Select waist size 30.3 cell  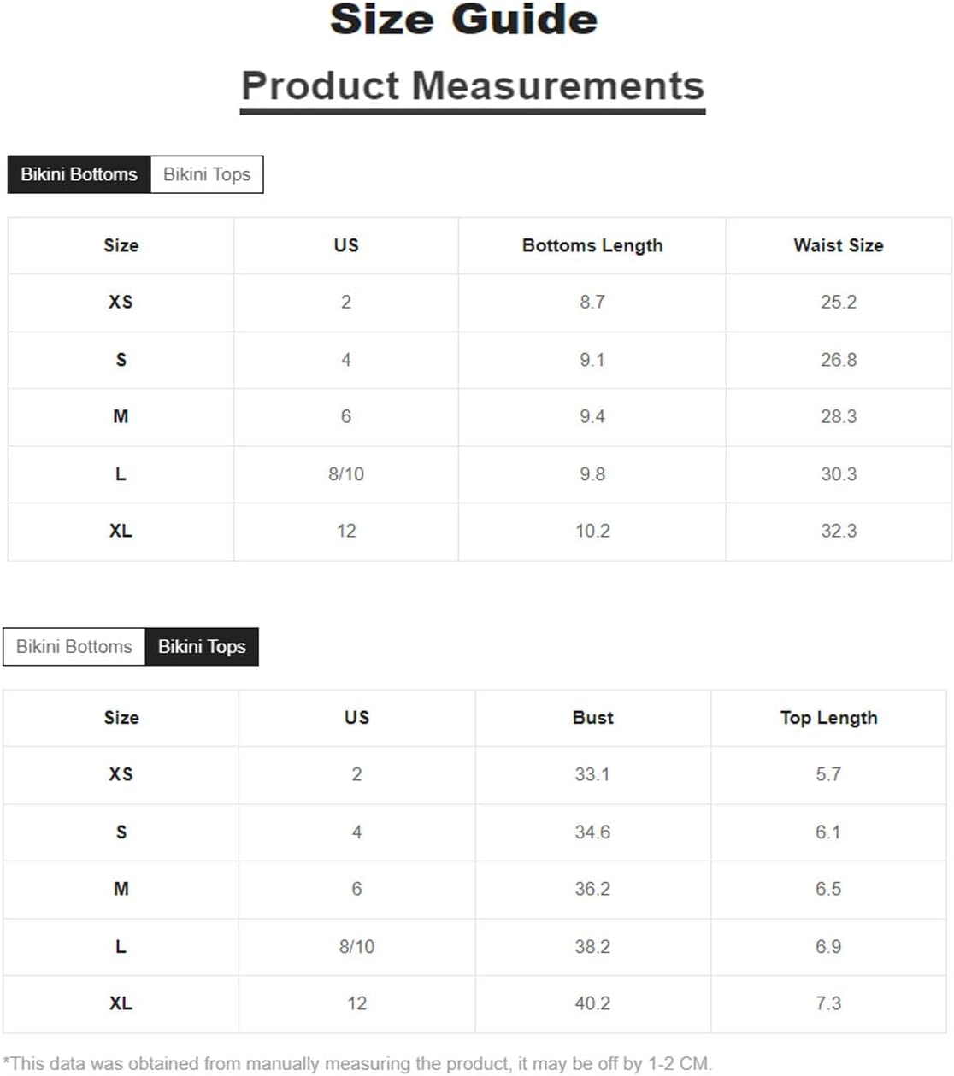tap(839, 474)
